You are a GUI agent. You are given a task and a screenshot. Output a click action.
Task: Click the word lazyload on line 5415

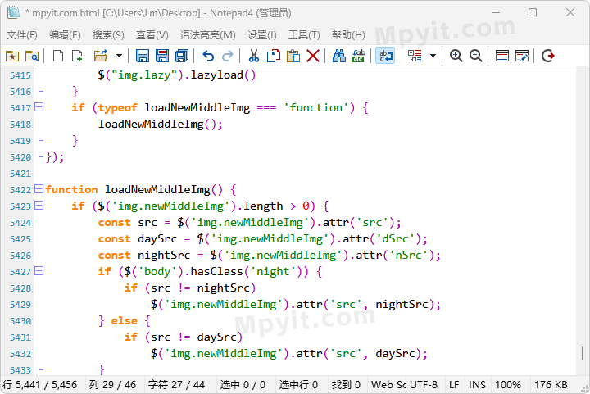216,75
